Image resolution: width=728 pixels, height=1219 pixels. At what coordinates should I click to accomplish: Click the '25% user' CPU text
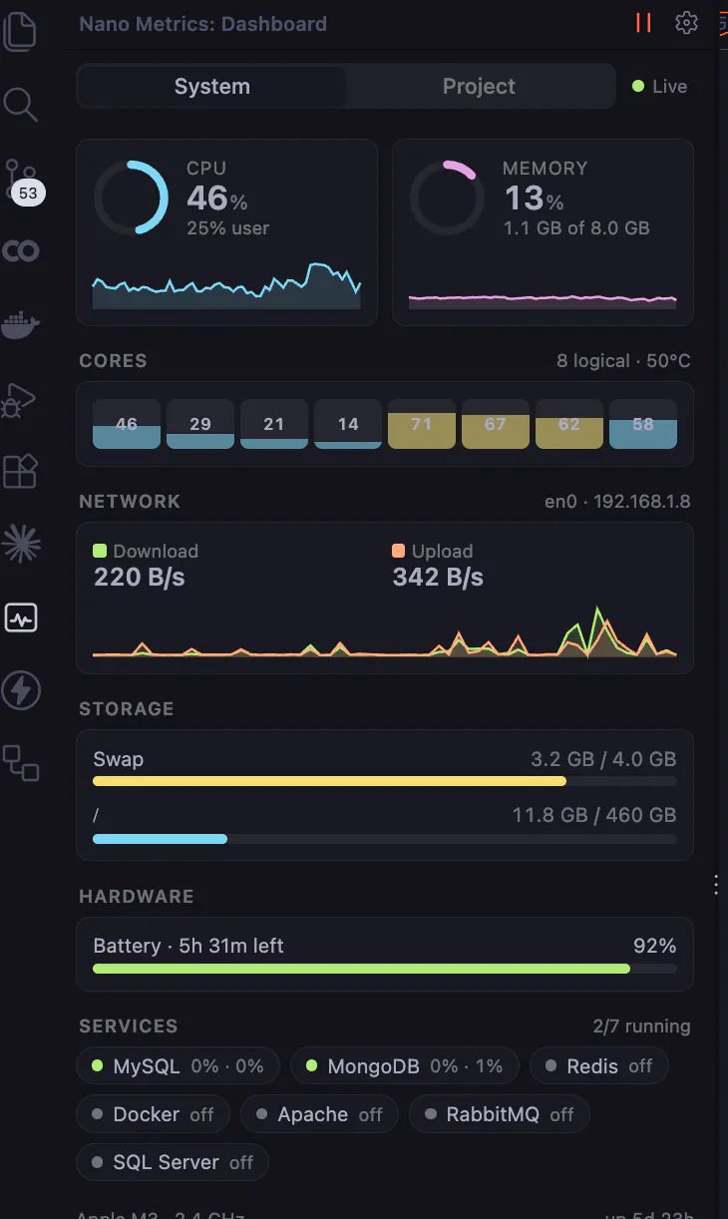(x=227, y=228)
